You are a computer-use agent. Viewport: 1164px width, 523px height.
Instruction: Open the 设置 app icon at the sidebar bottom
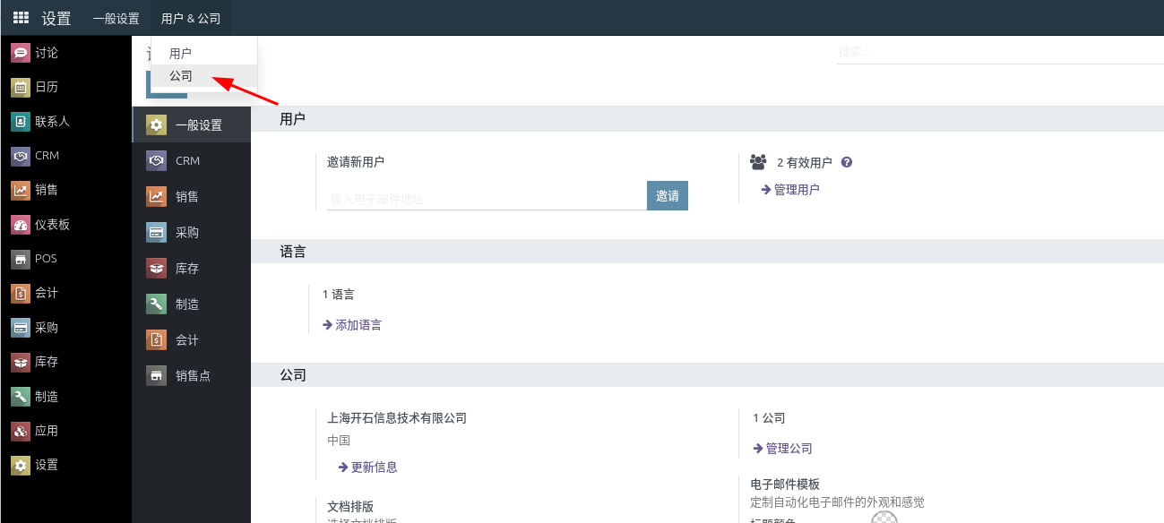tap(21, 465)
